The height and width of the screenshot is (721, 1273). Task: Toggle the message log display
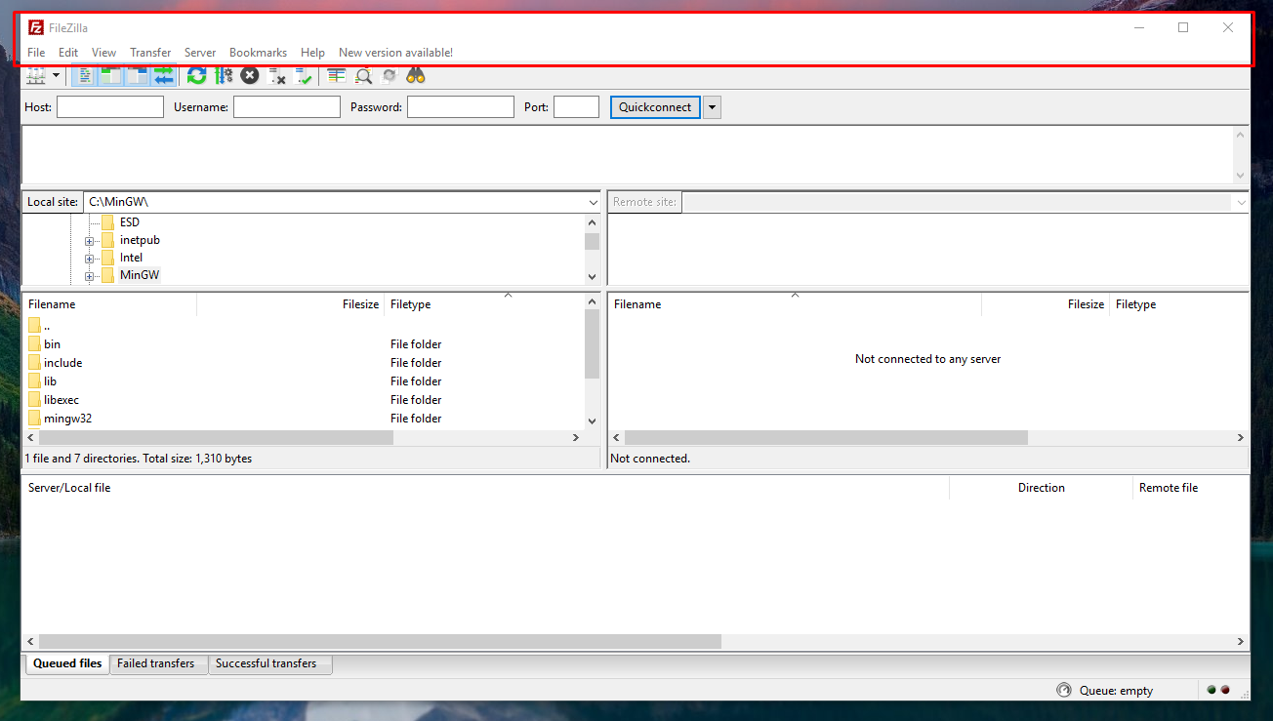click(x=85, y=75)
